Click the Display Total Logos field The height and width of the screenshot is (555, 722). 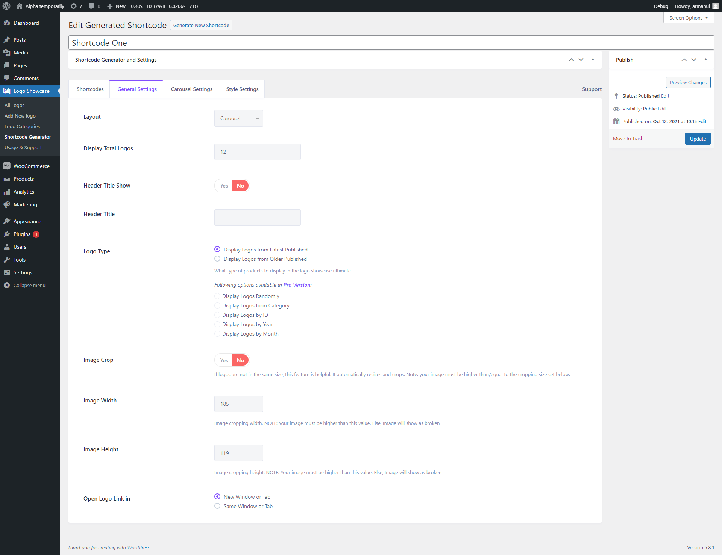tap(258, 152)
